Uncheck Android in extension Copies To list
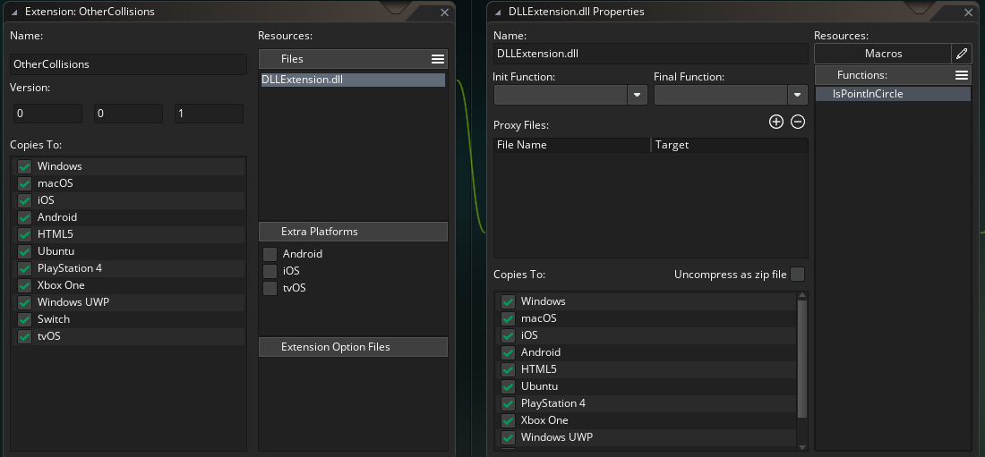 pos(24,218)
